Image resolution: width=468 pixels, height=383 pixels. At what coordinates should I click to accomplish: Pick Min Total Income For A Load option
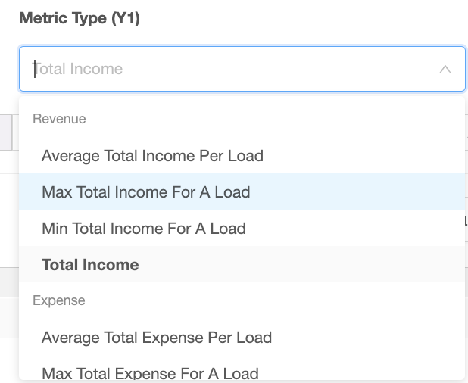click(242, 228)
